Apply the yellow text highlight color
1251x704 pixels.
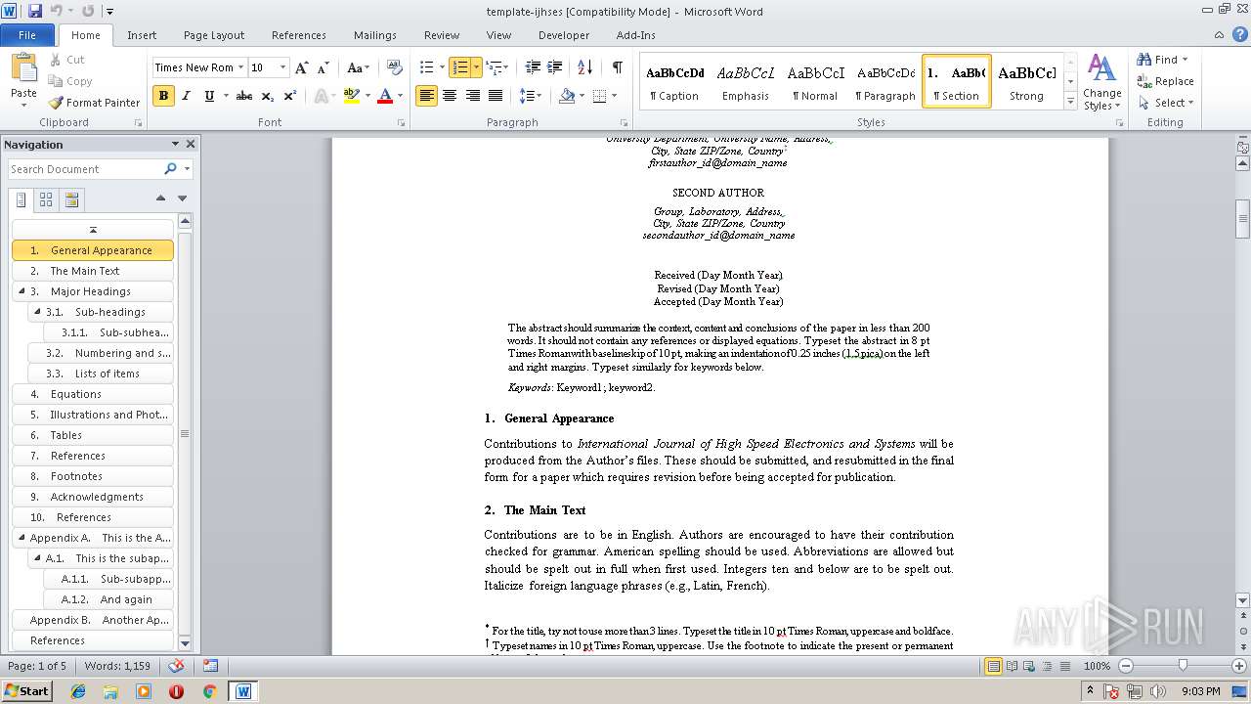pos(351,96)
